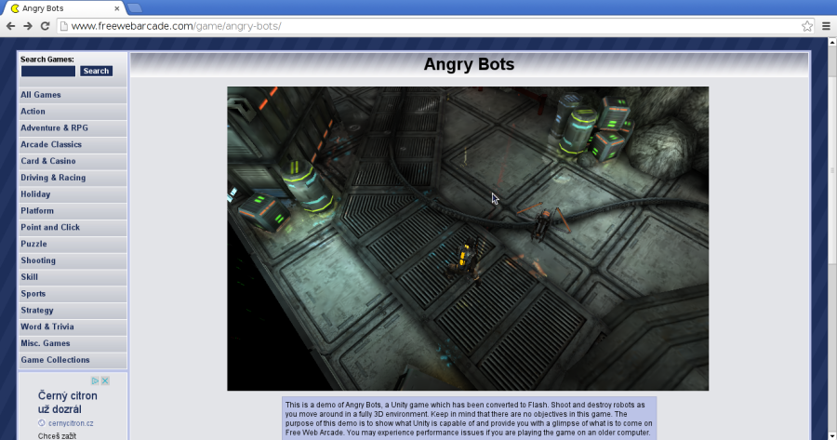Open Arcade Classics category
This screenshot has height=440, width=837.
click(73, 144)
